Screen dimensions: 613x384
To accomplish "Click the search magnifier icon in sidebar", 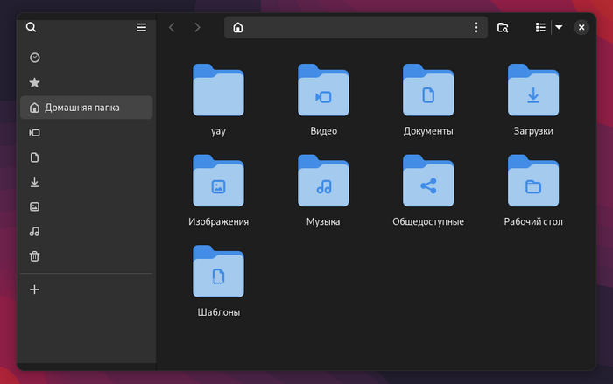I will tap(32, 27).
